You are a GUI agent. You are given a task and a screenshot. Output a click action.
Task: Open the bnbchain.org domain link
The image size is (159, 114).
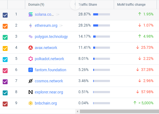pos(46,103)
